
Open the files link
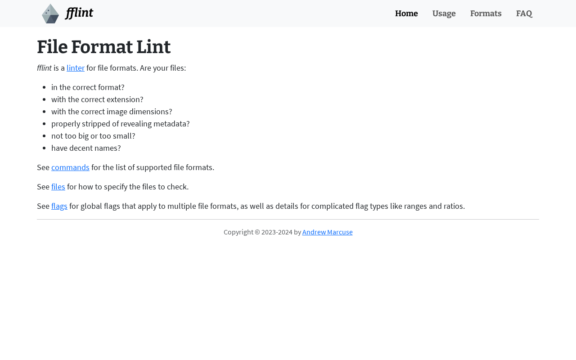(x=58, y=187)
